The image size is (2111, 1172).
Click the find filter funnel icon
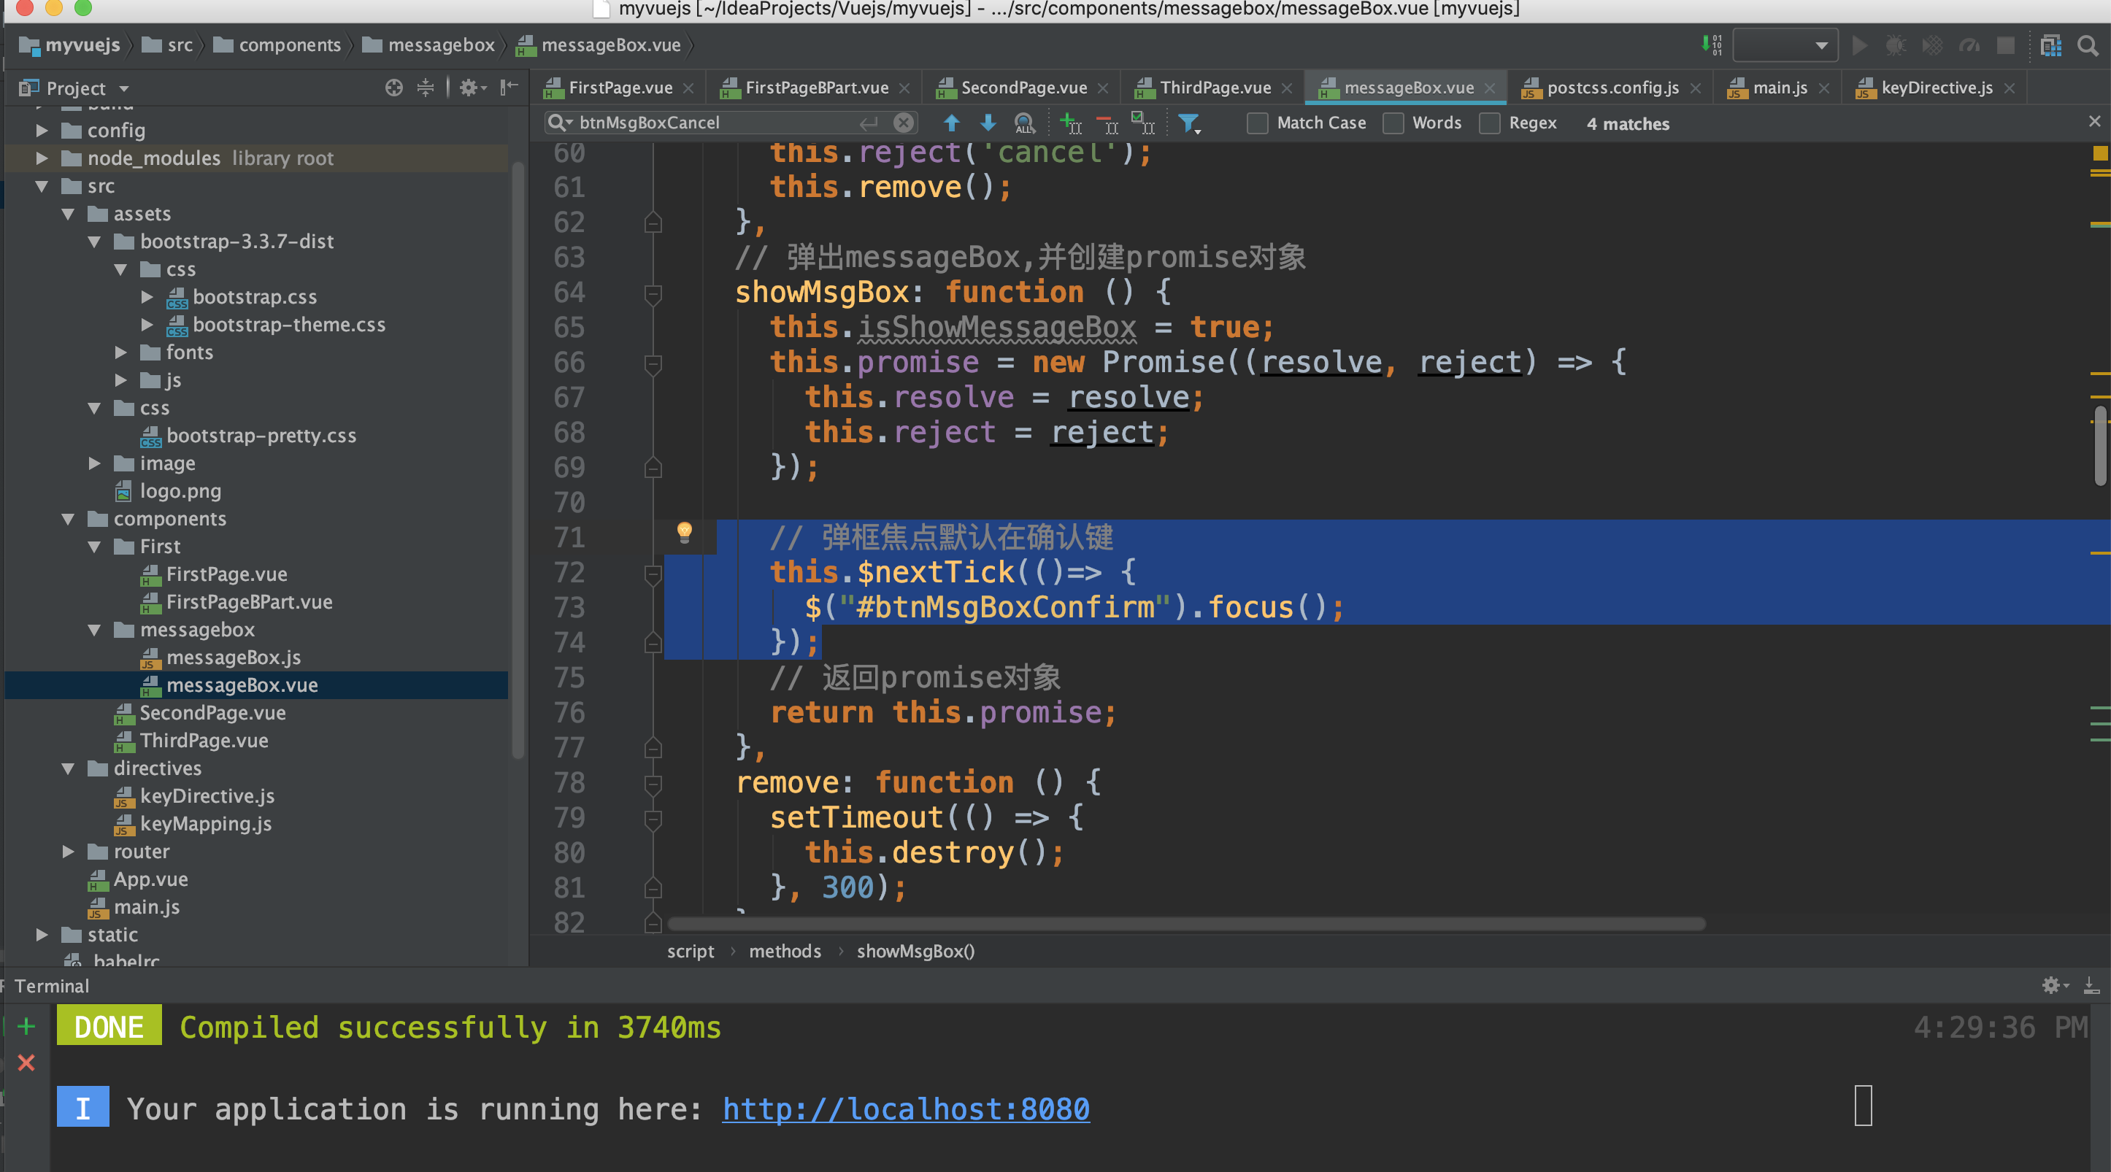pos(1188,123)
